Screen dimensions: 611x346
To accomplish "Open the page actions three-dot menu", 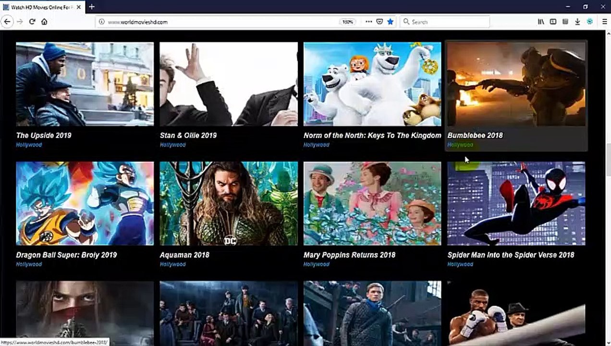I will [369, 22].
